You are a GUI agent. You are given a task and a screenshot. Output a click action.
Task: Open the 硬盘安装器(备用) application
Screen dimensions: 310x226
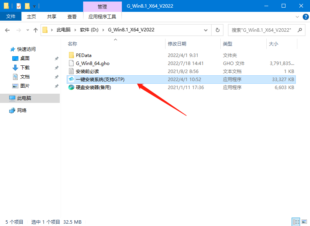click(x=94, y=87)
